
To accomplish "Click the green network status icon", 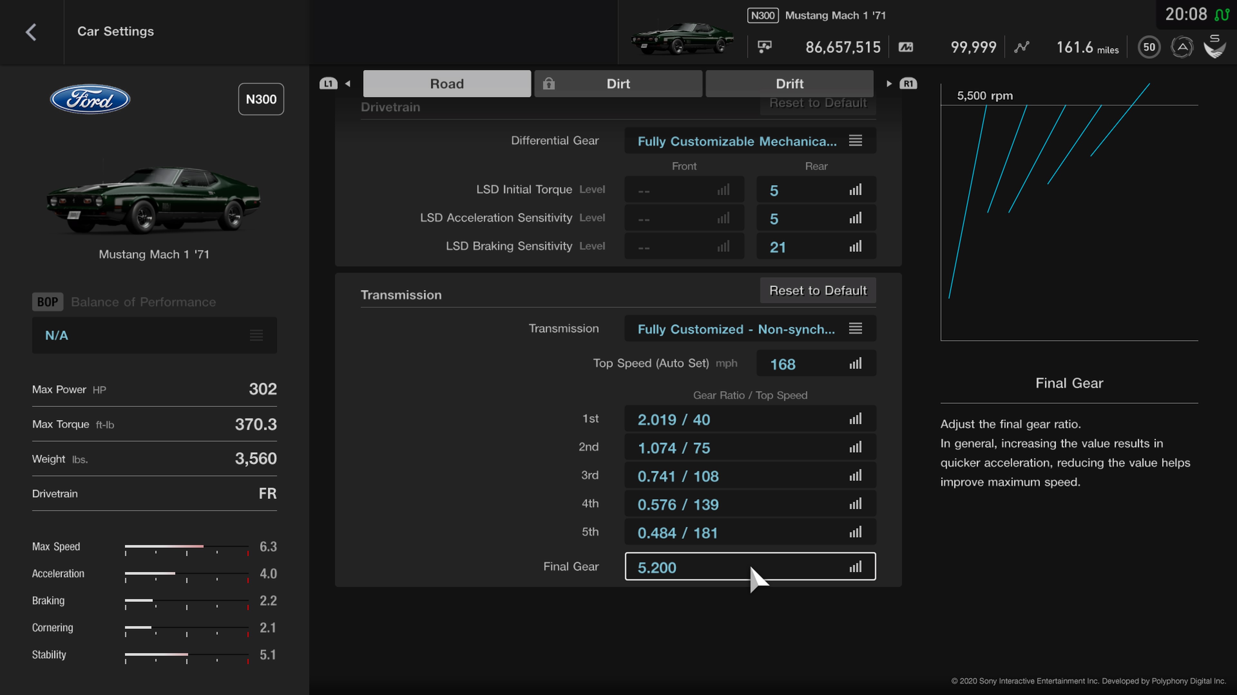I will [1222, 14].
